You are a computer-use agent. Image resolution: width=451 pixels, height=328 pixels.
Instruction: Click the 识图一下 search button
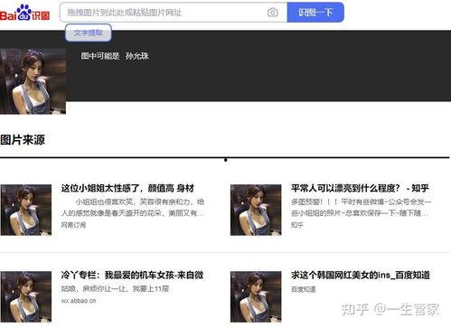click(315, 13)
